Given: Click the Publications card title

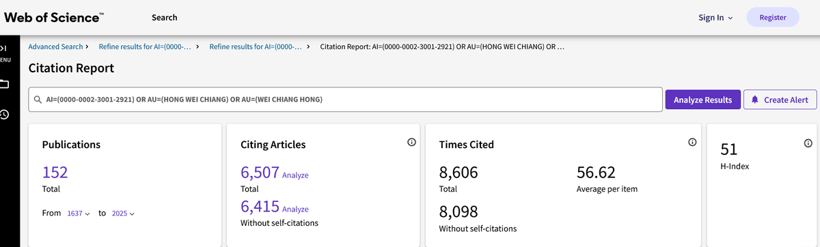Looking at the screenshot, I should [71, 145].
